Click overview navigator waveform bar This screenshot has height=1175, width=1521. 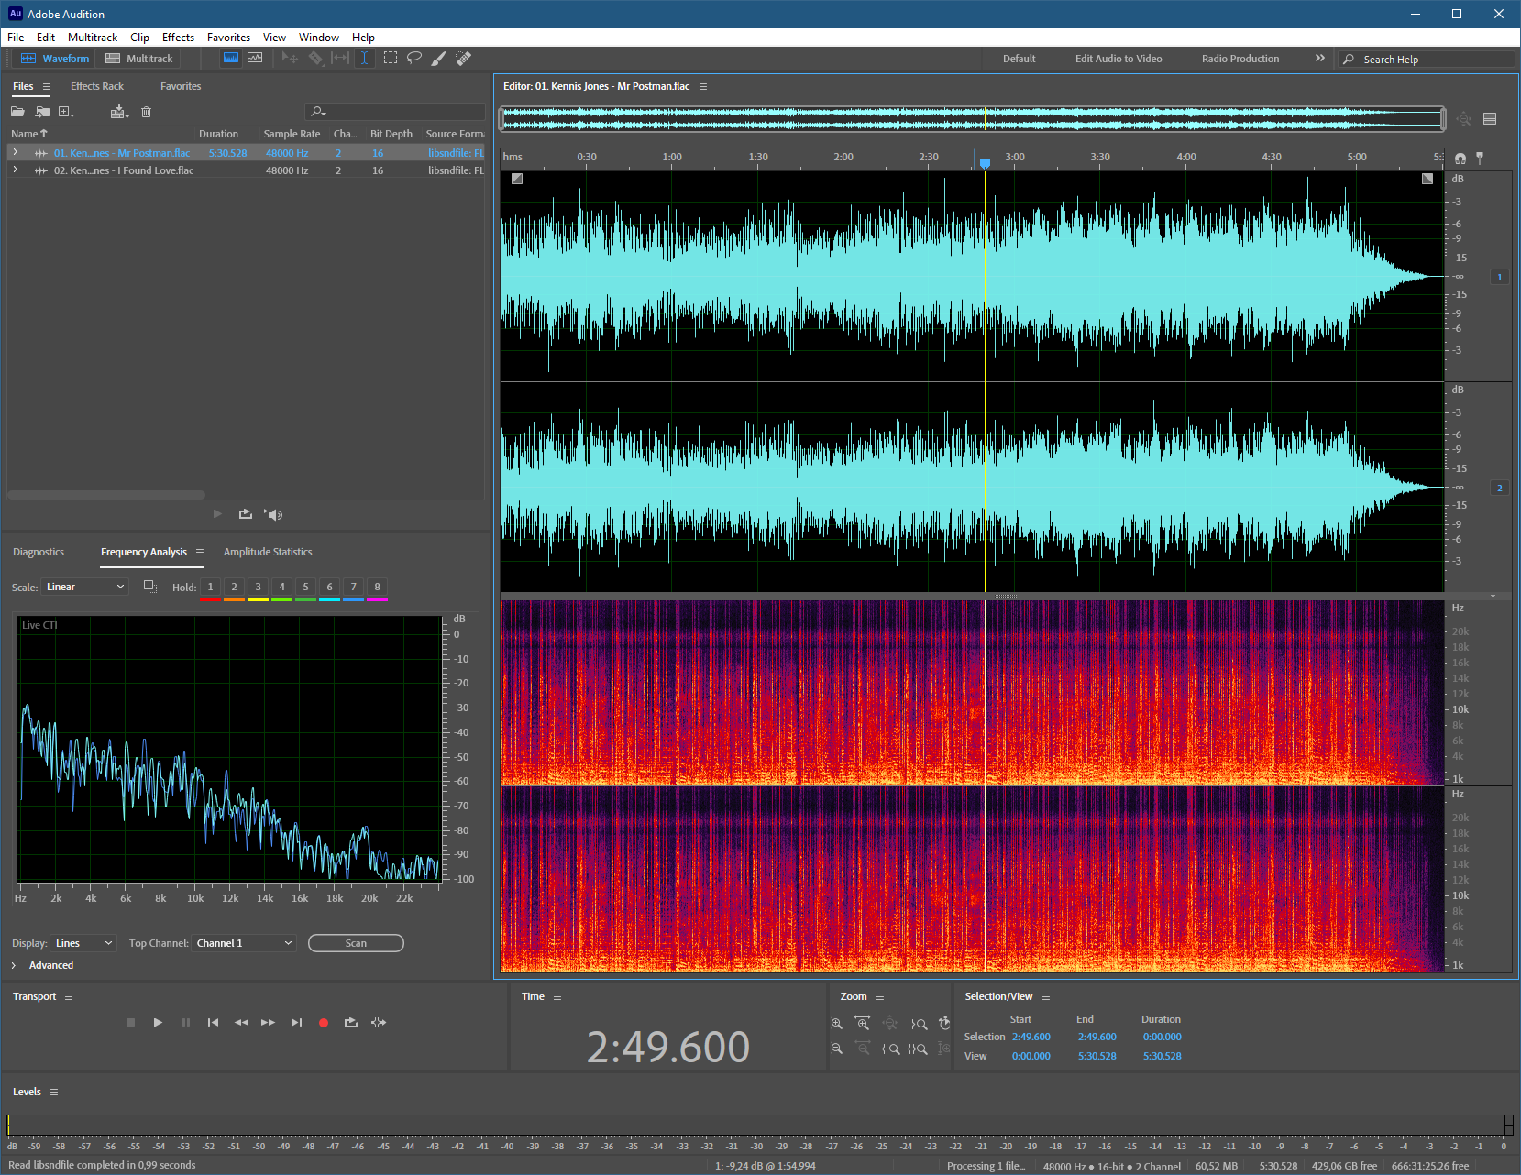(x=972, y=118)
